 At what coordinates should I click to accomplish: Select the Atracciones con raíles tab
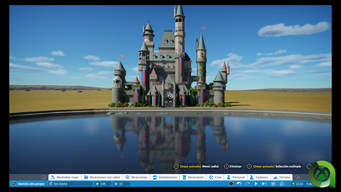tap(102, 177)
